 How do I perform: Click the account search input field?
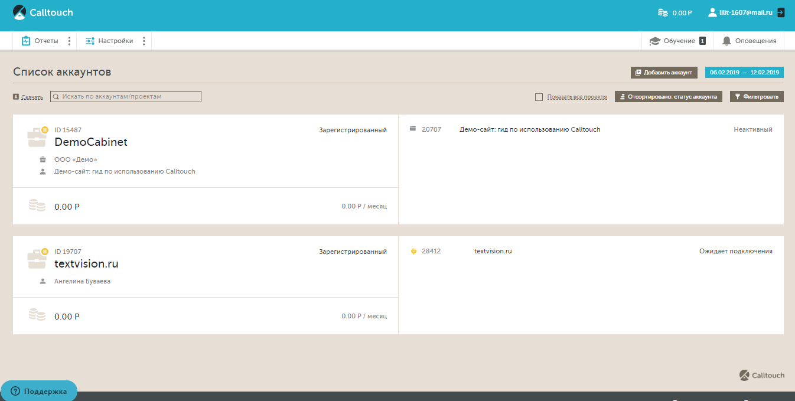click(x=126, y=96)
